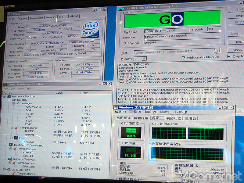This screenshot has height=183, width=244.
Task: Click the Value column header in Hardware Monitor
Action: pos(67,93)
